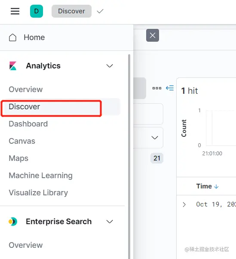Click the Home house icon
The height and width of the screenshot is (259, 236).
(12, 37)
